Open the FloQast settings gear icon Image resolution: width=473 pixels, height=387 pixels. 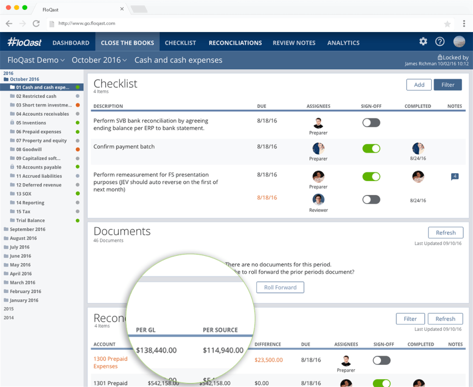click(x=423, y=42)
